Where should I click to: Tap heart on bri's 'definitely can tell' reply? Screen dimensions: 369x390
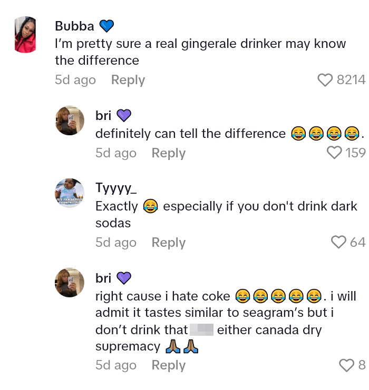(x=334, y=153)
